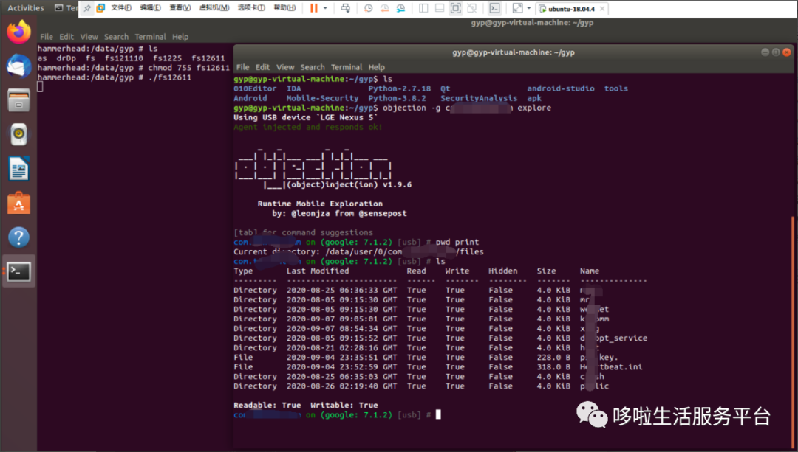The height and width of the screenshot is (452, 798).
Task: Open Help menu in background terminal
Action: tap(180, 37)
